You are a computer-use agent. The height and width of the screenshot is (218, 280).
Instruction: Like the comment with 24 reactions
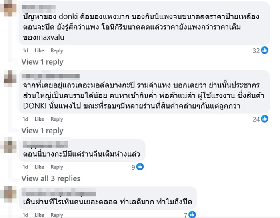(x=39, y=119)
